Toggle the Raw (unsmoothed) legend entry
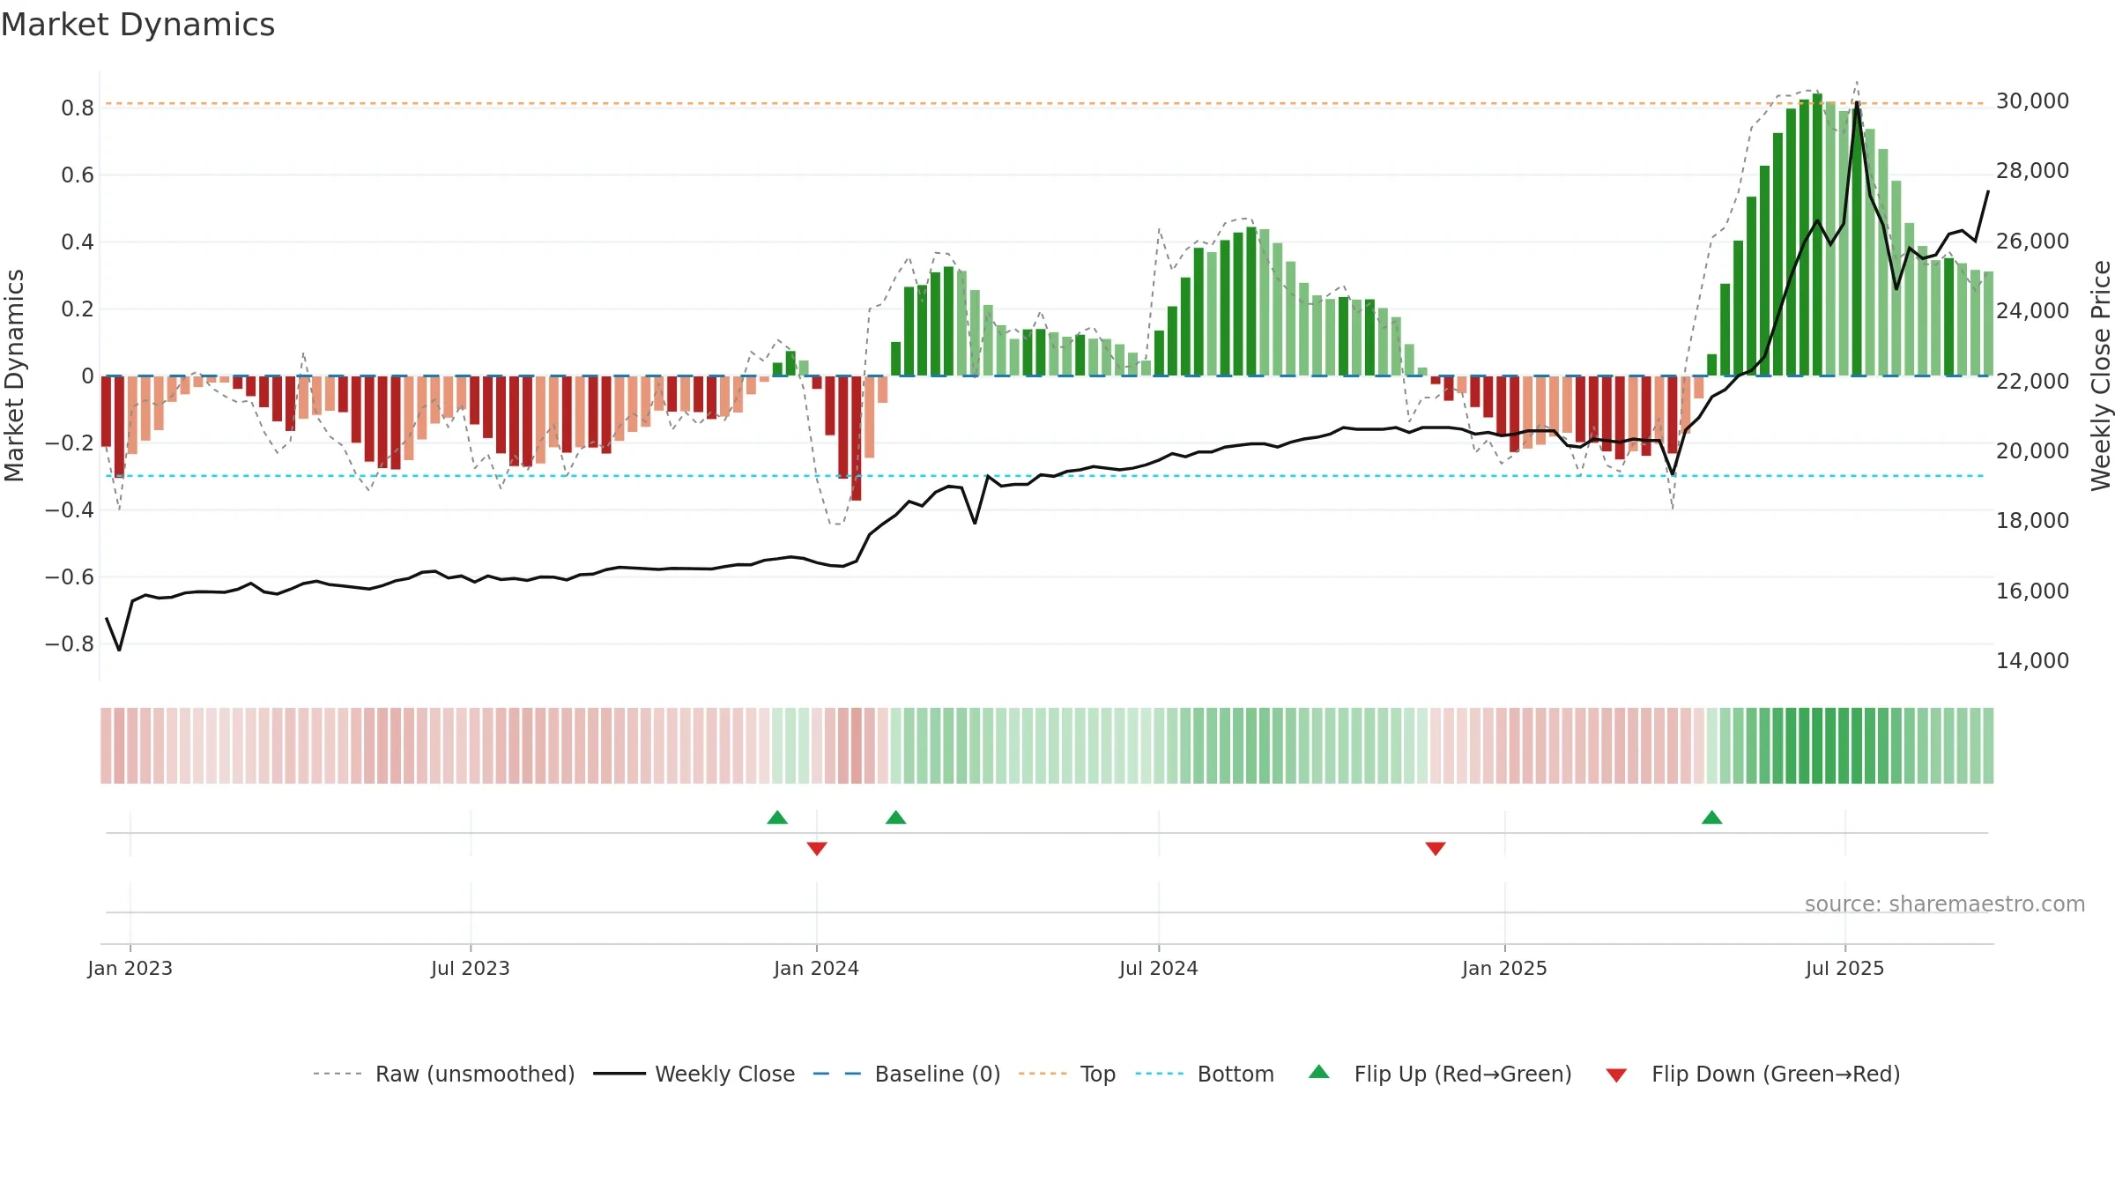This screenshot has height=1190, width=2115. (x=443, y=1074)
